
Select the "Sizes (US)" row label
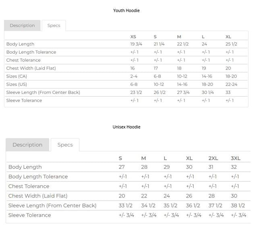(17, 84)
